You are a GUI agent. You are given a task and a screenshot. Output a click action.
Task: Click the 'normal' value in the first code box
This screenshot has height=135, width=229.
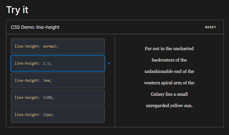pyautogui.click(x=49, y=46)
